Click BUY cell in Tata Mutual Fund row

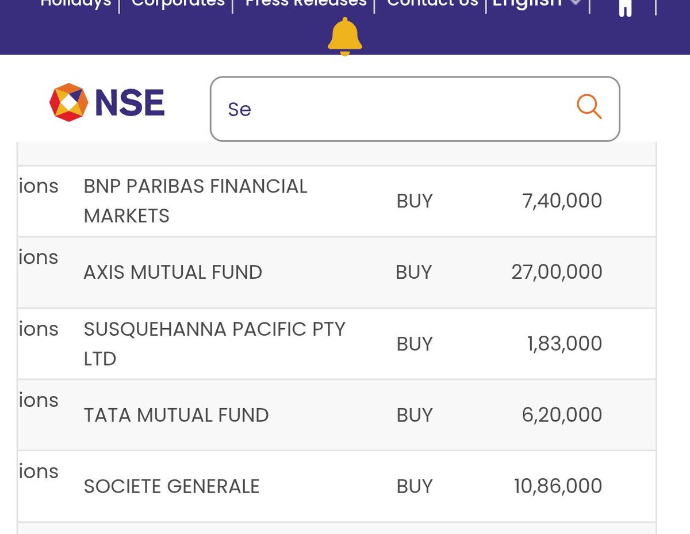tap(414, 415)
